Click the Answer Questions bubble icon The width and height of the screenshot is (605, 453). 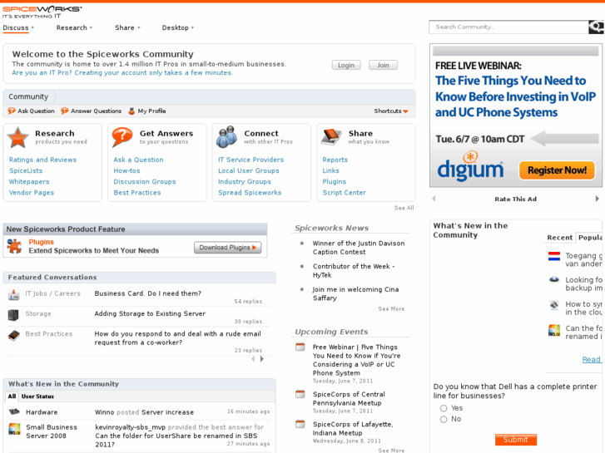point(64,111)
